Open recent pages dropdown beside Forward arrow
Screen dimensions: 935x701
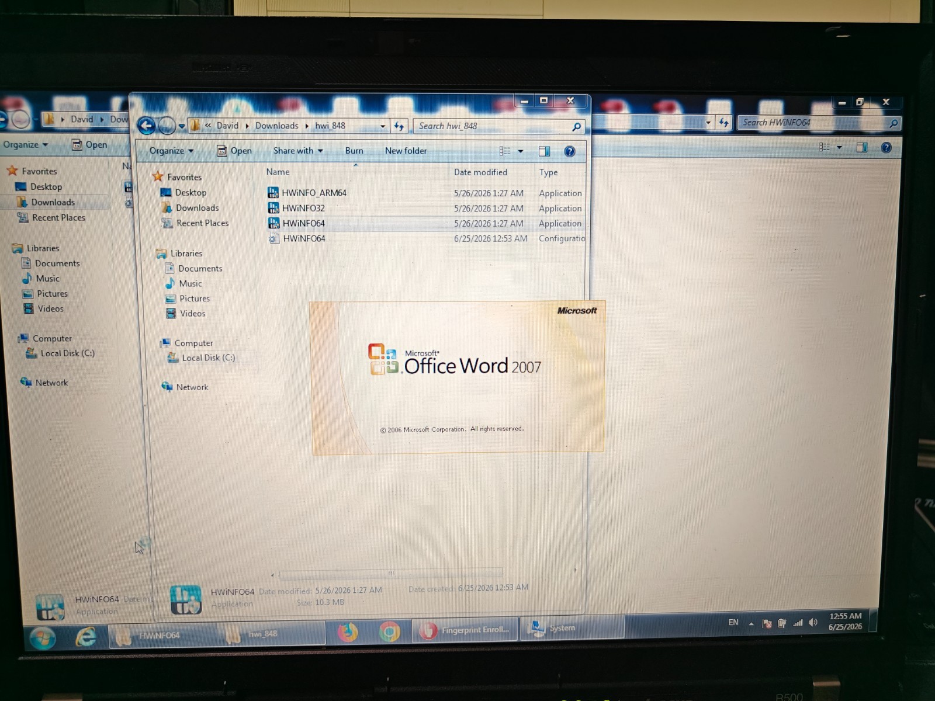182,126
